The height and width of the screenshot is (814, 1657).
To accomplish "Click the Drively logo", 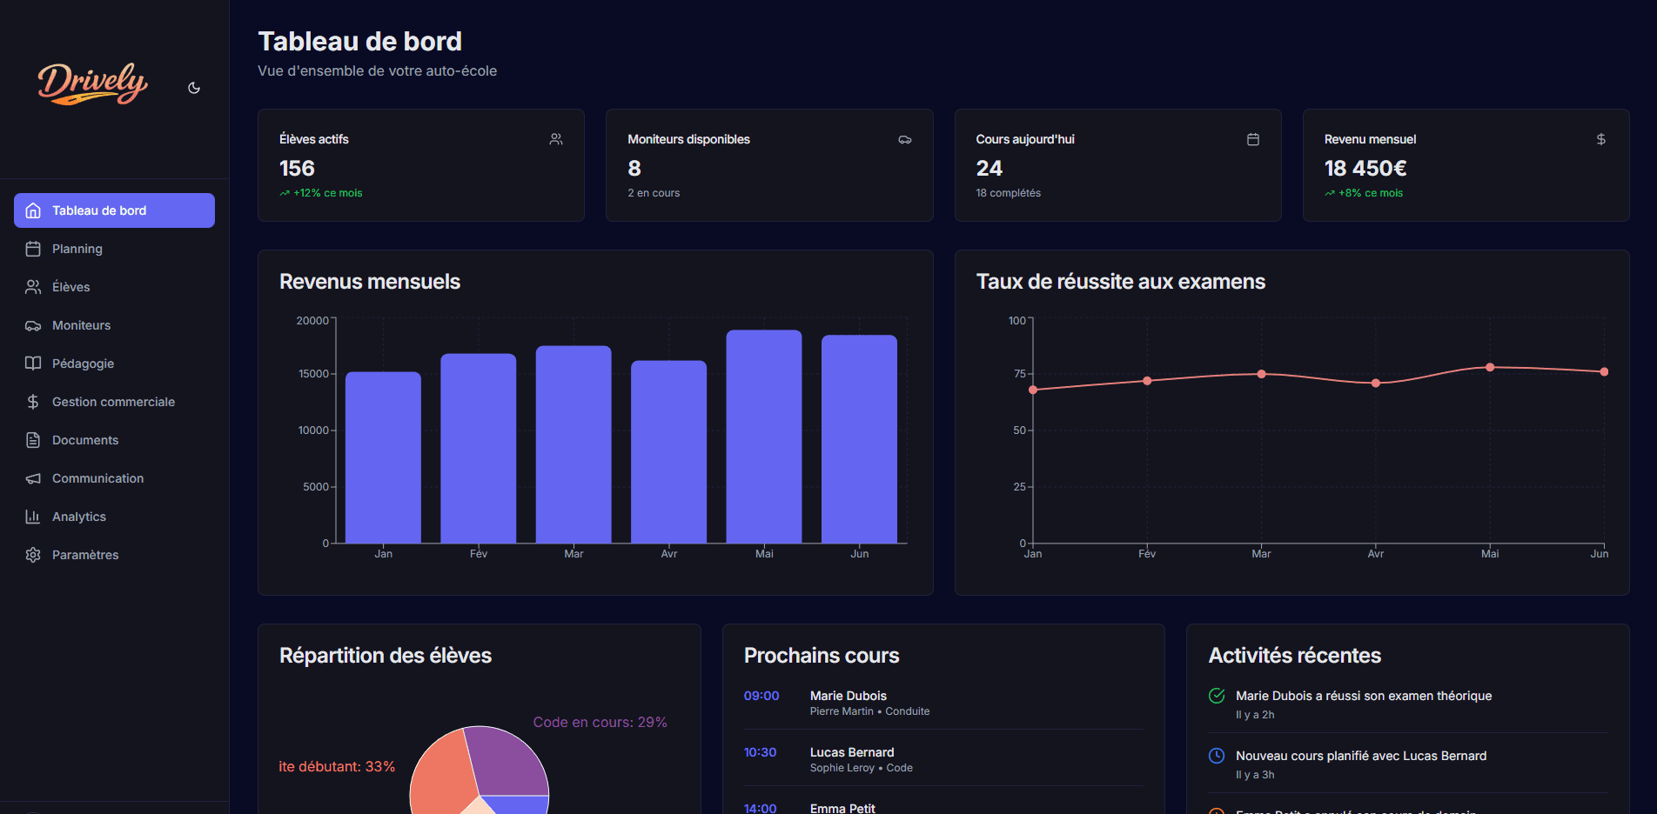I will (92, 84).
